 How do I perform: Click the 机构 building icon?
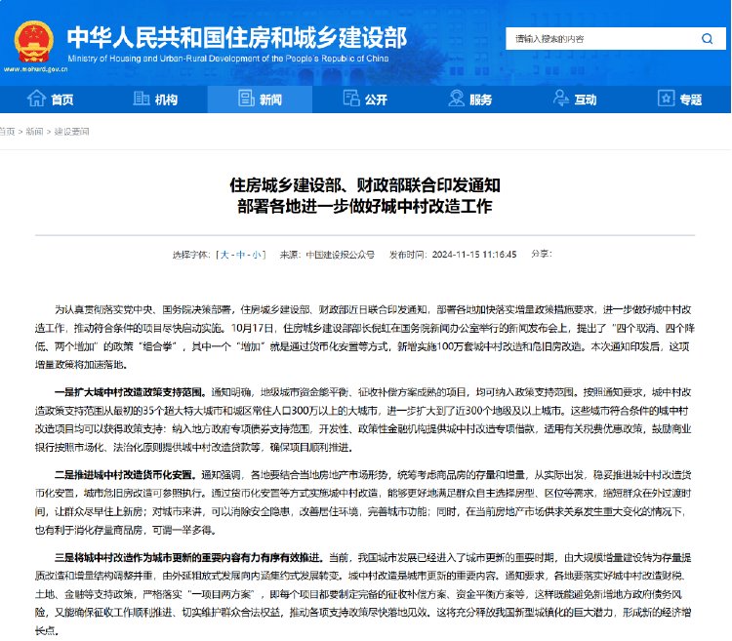point(142,99)
